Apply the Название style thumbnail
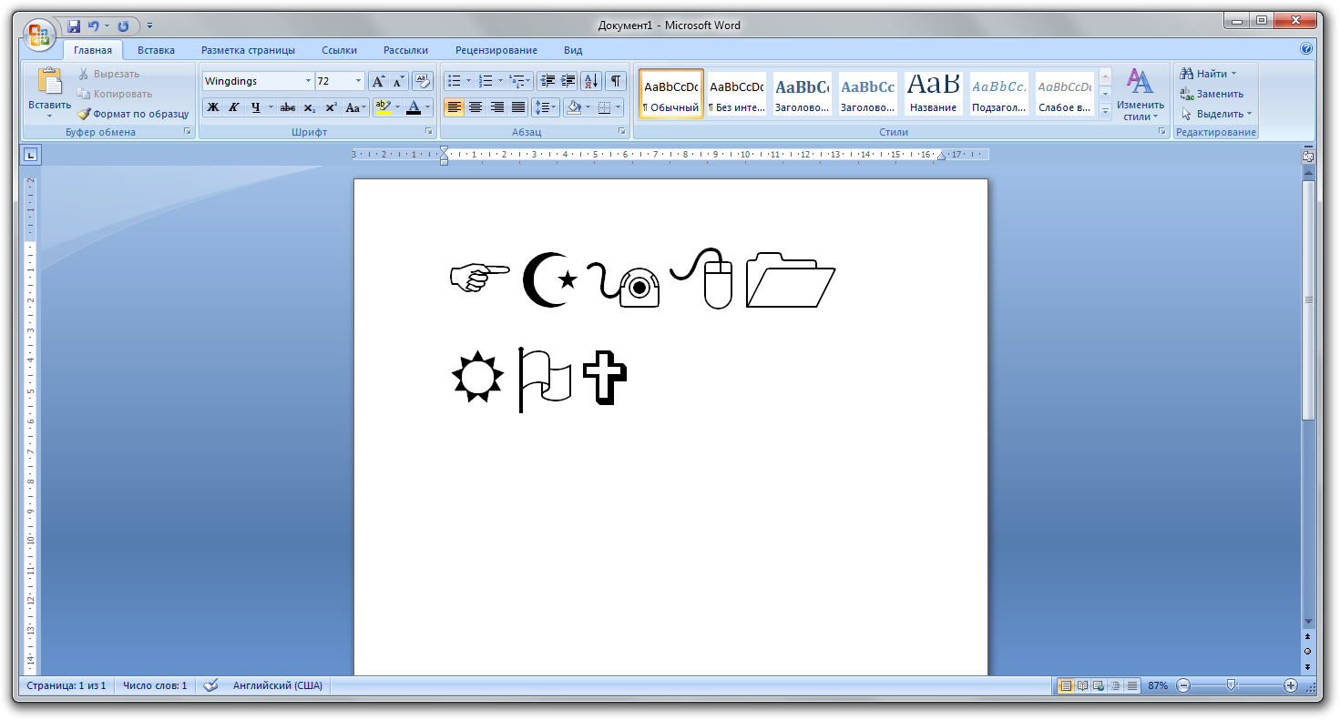Image resolution: width=1340 pixels, height=720 pixels. click(934, 93)
